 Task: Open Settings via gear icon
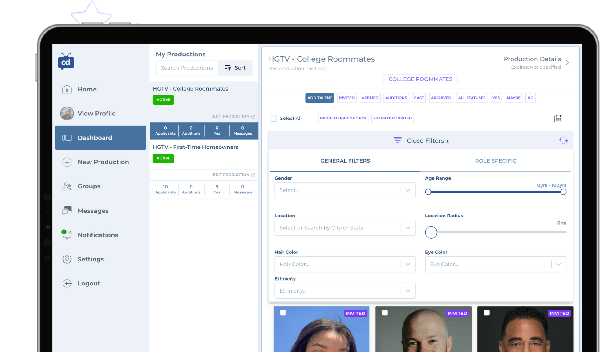(x=67, y=259)
